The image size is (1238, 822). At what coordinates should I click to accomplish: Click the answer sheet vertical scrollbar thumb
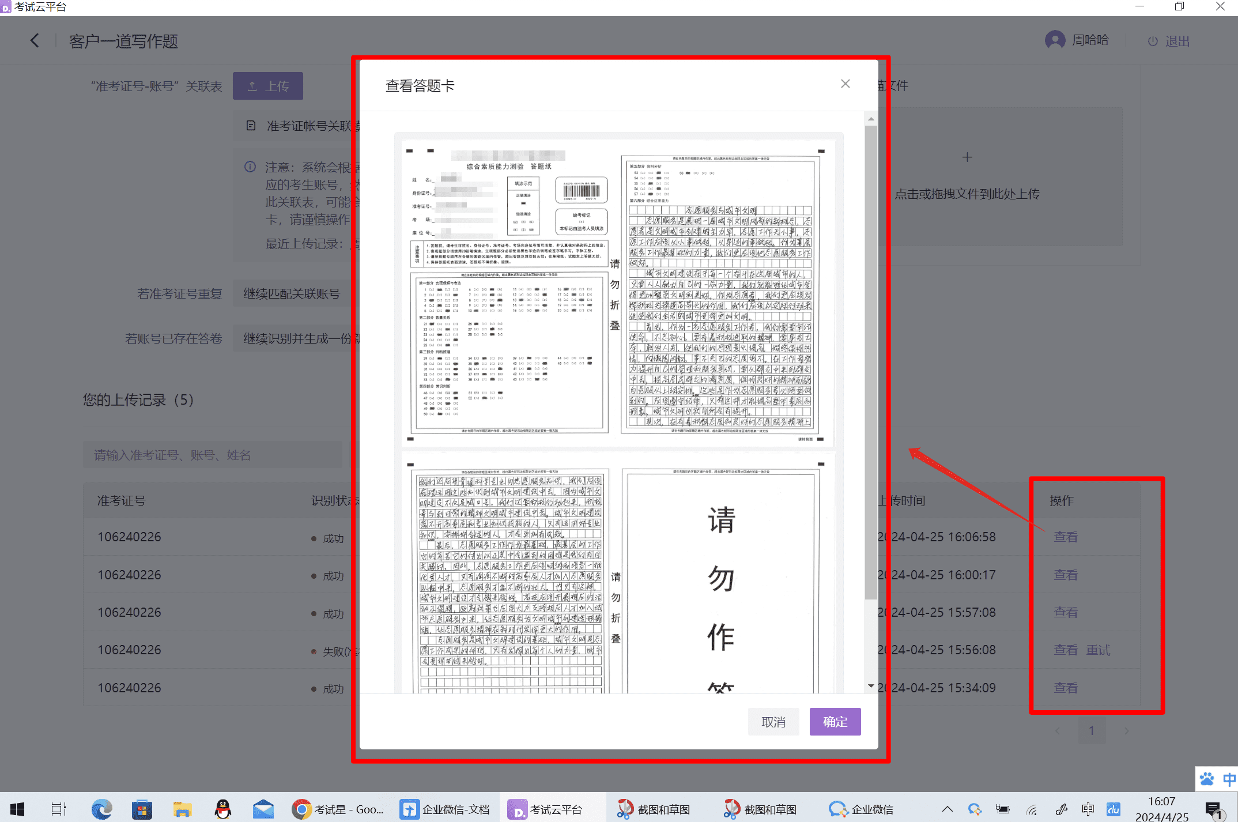click(x=871, y=362)
